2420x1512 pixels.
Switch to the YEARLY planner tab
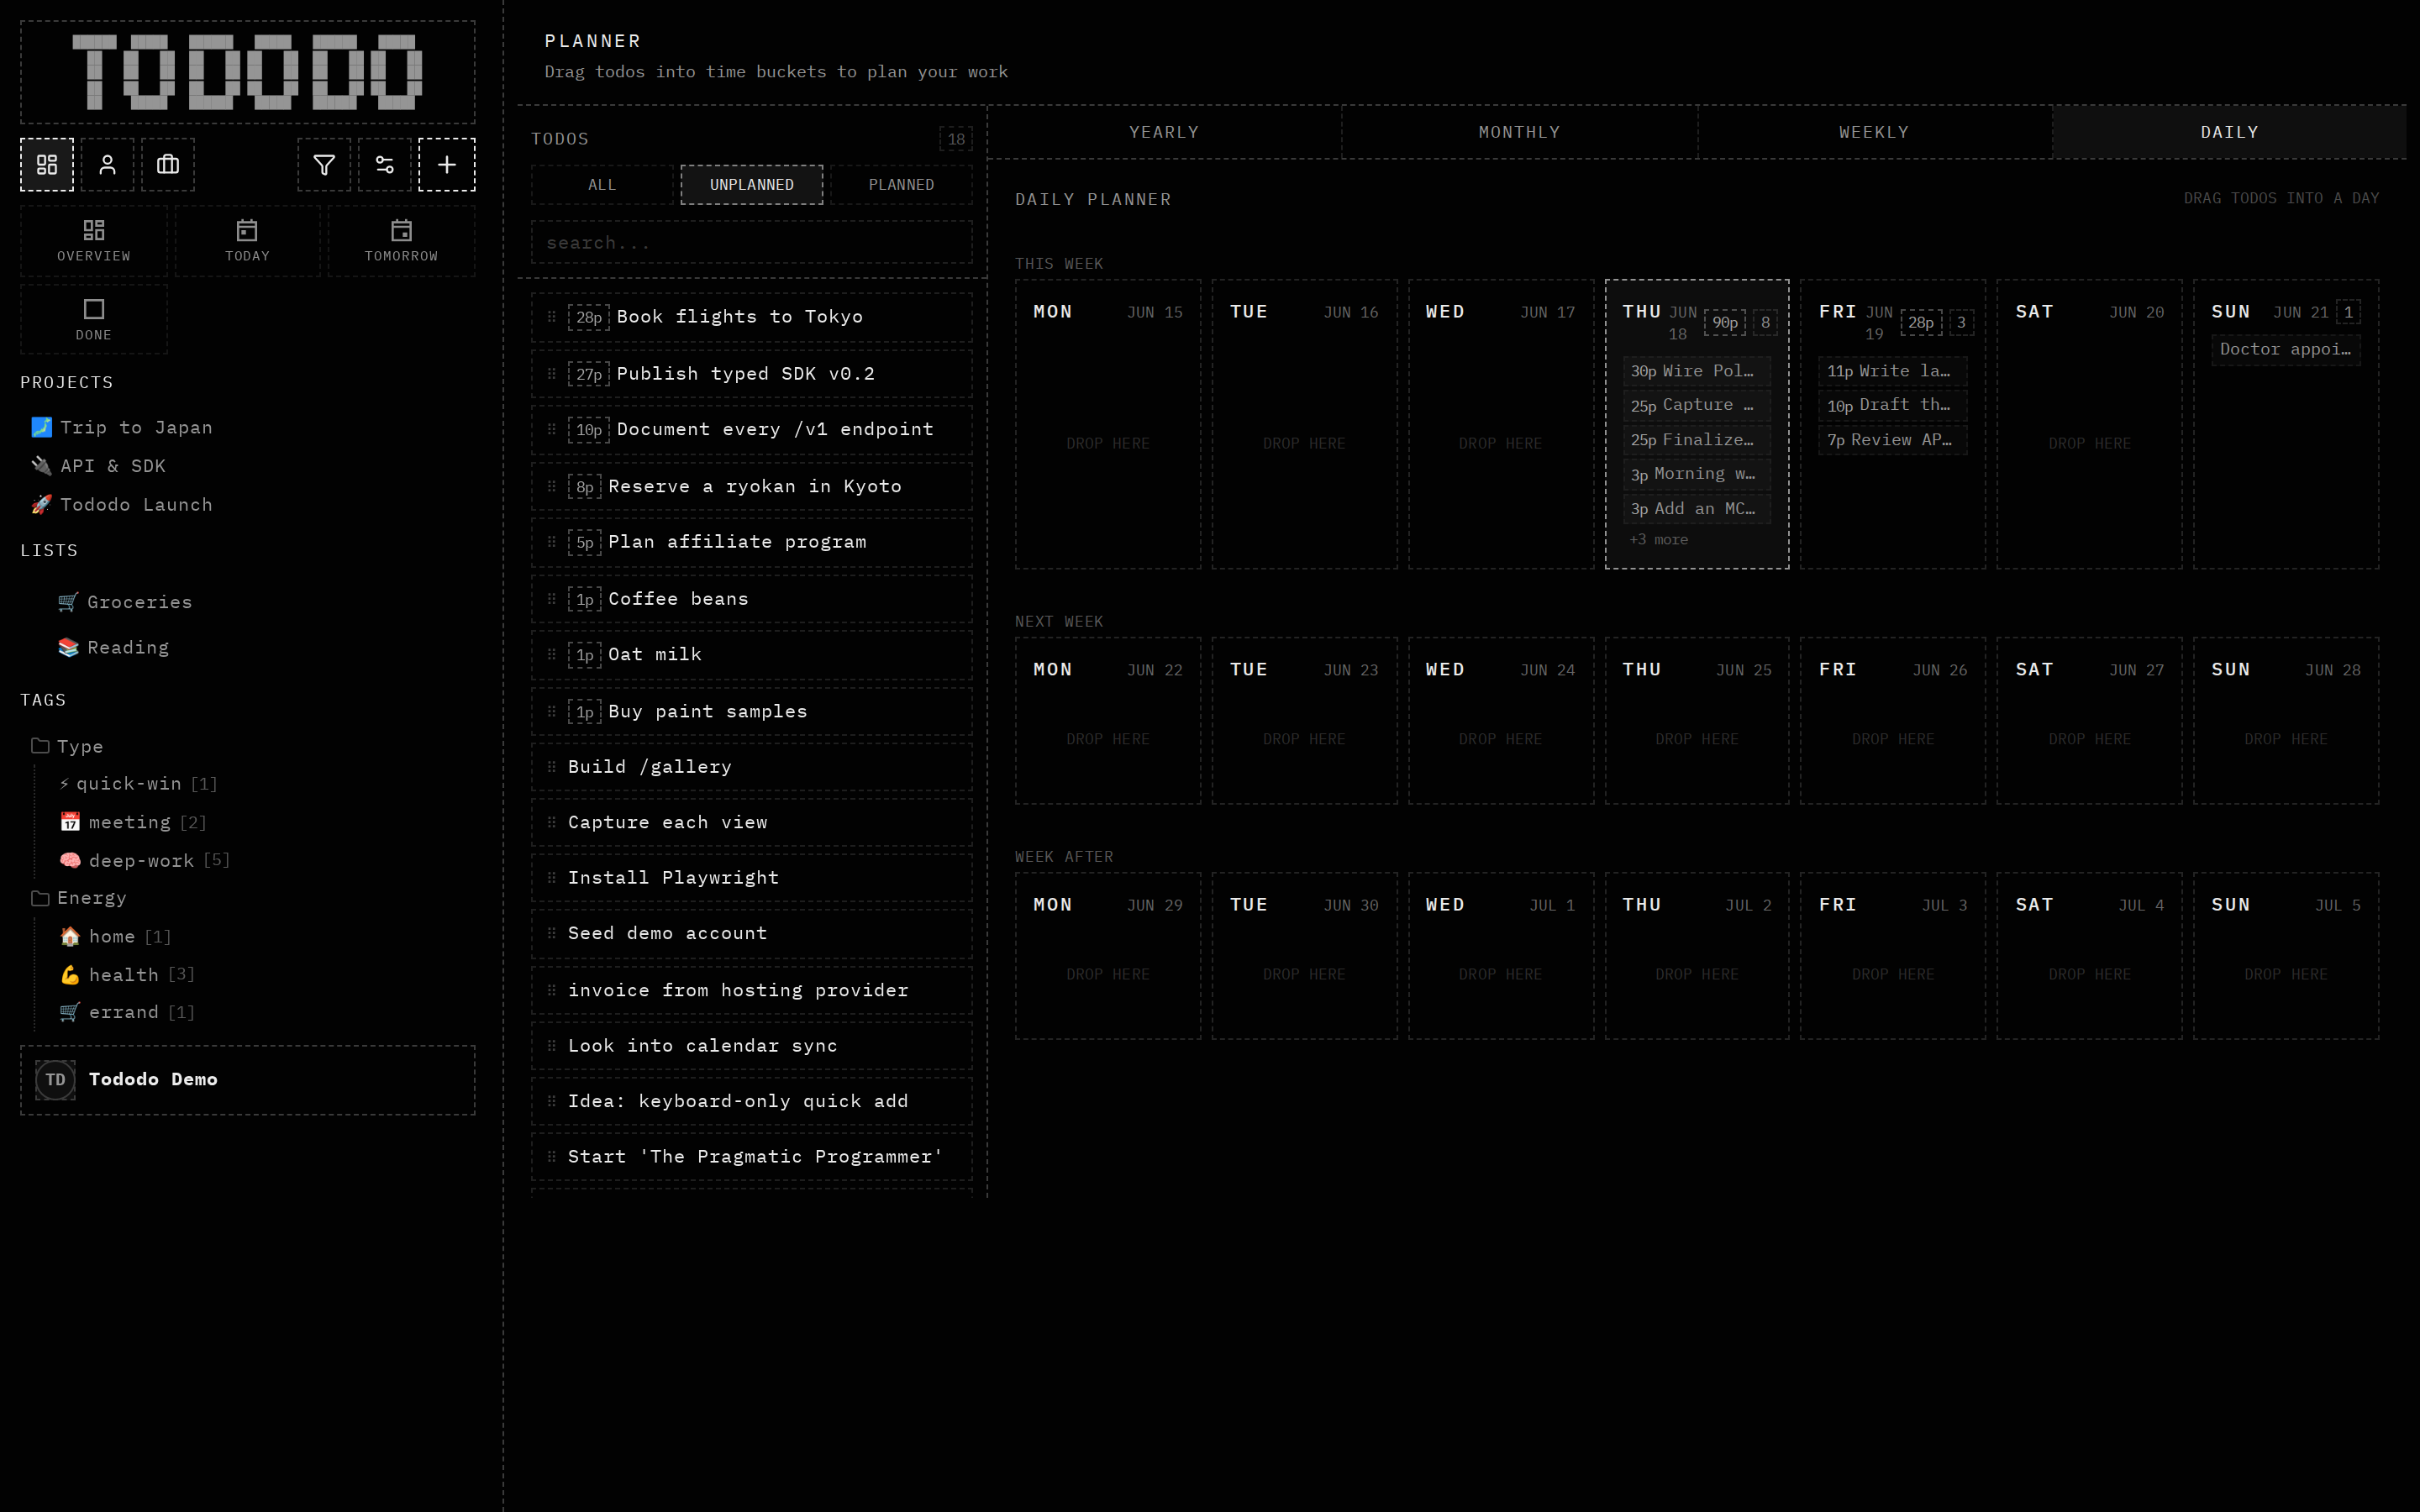[x=1164, y=132]
